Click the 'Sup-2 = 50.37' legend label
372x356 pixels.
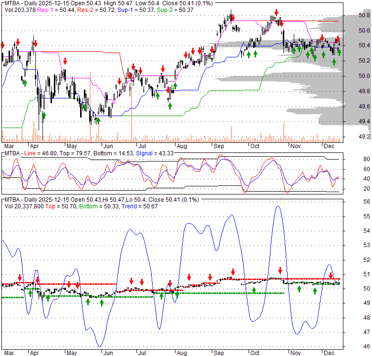click(175, 10)
